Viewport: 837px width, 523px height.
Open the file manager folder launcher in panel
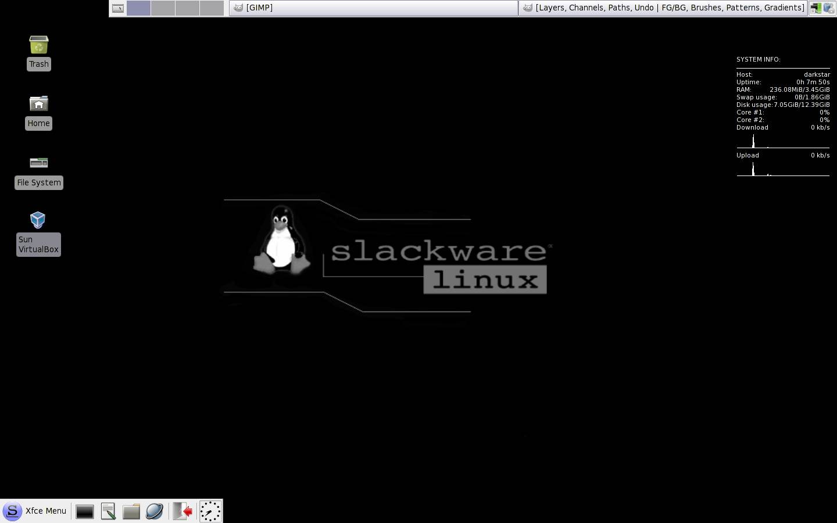(131, 511)
